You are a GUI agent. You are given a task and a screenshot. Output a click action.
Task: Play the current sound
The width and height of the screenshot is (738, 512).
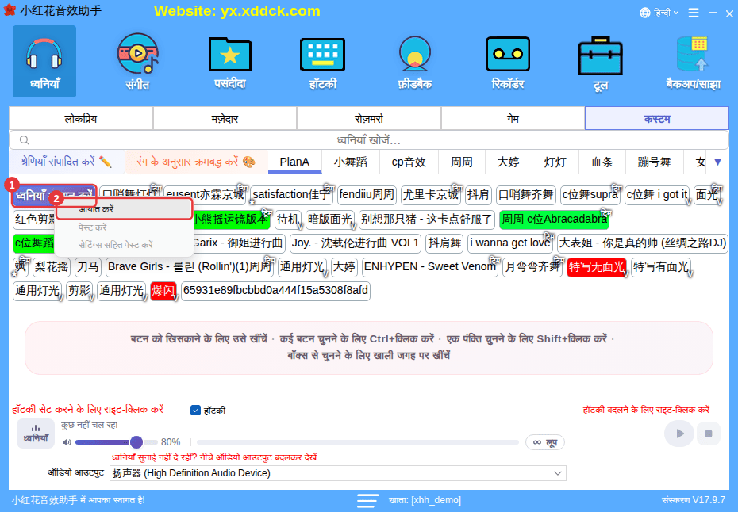pyautogui.click(x=678, y=434)
